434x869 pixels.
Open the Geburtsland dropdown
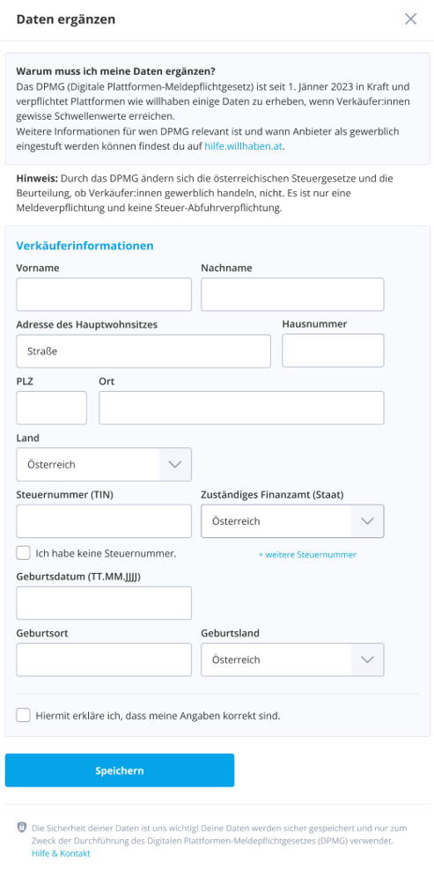[292, 659]
